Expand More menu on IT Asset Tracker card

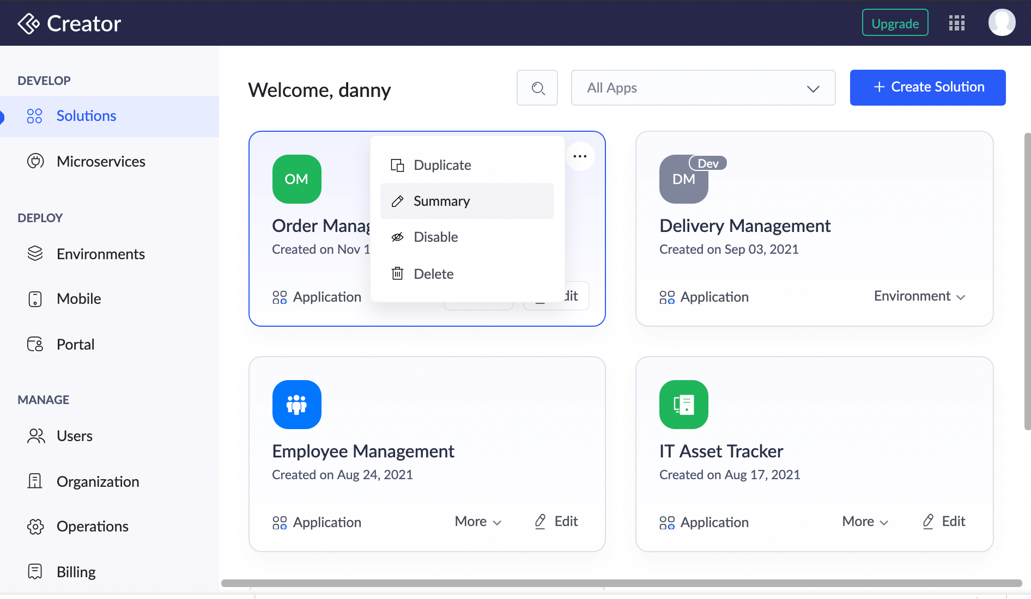[865, 522]
